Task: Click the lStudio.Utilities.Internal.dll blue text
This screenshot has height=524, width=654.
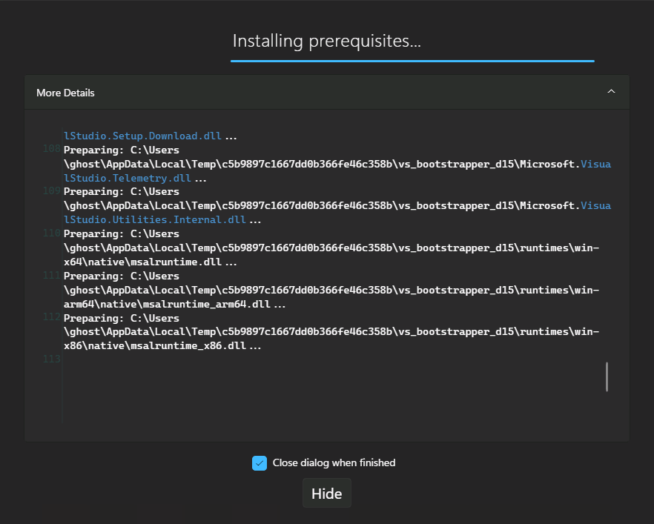Action: (x=154, y=220)
